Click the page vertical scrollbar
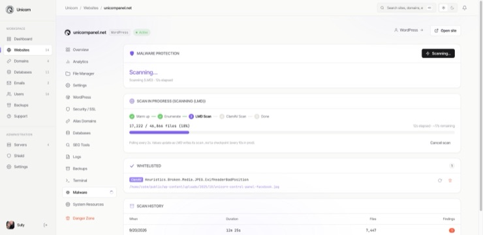Screen dimensions: 483x235 tap(481, 106)
